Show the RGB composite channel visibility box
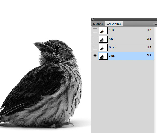The height and width of the screenshot is (133, 157). tap(95, 30)
